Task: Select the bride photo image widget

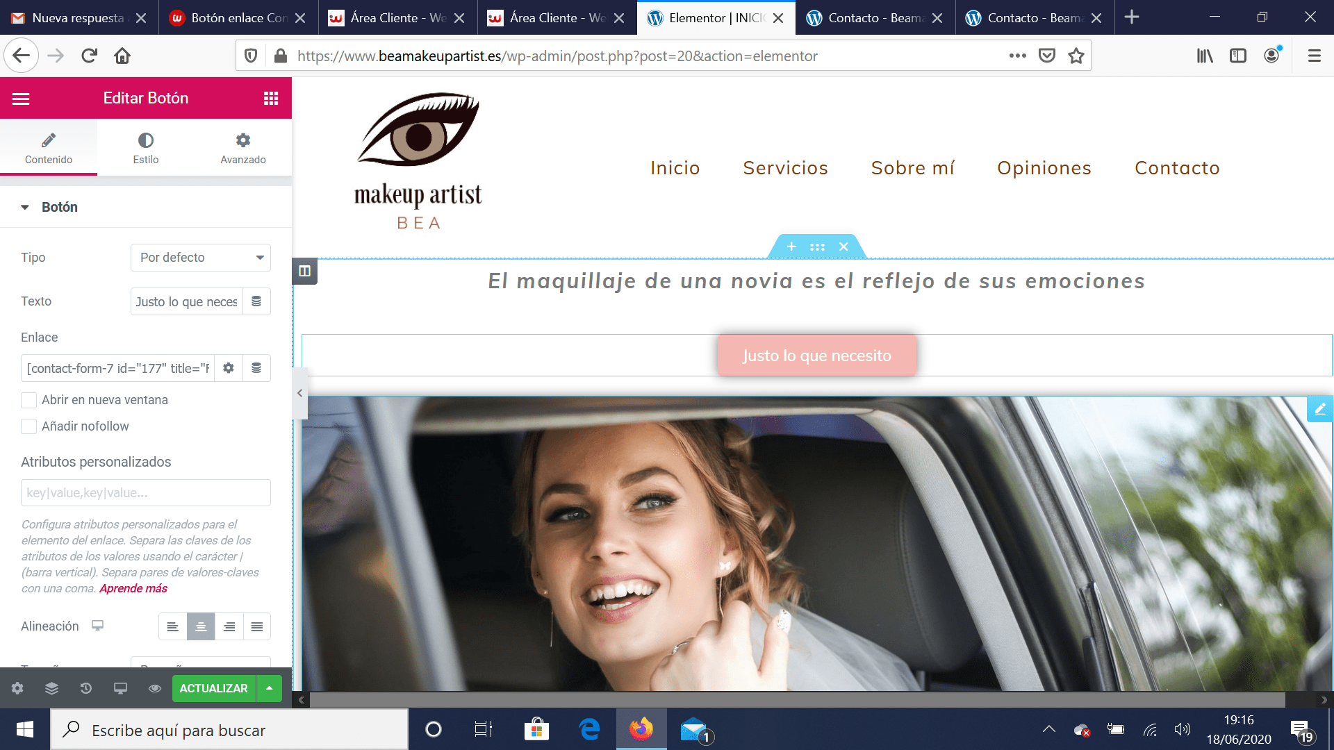Action: coord(817,544)
